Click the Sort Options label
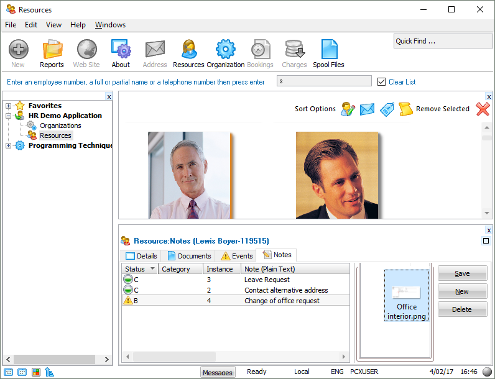This screenshot has height=379, width=495. [315, 109]
